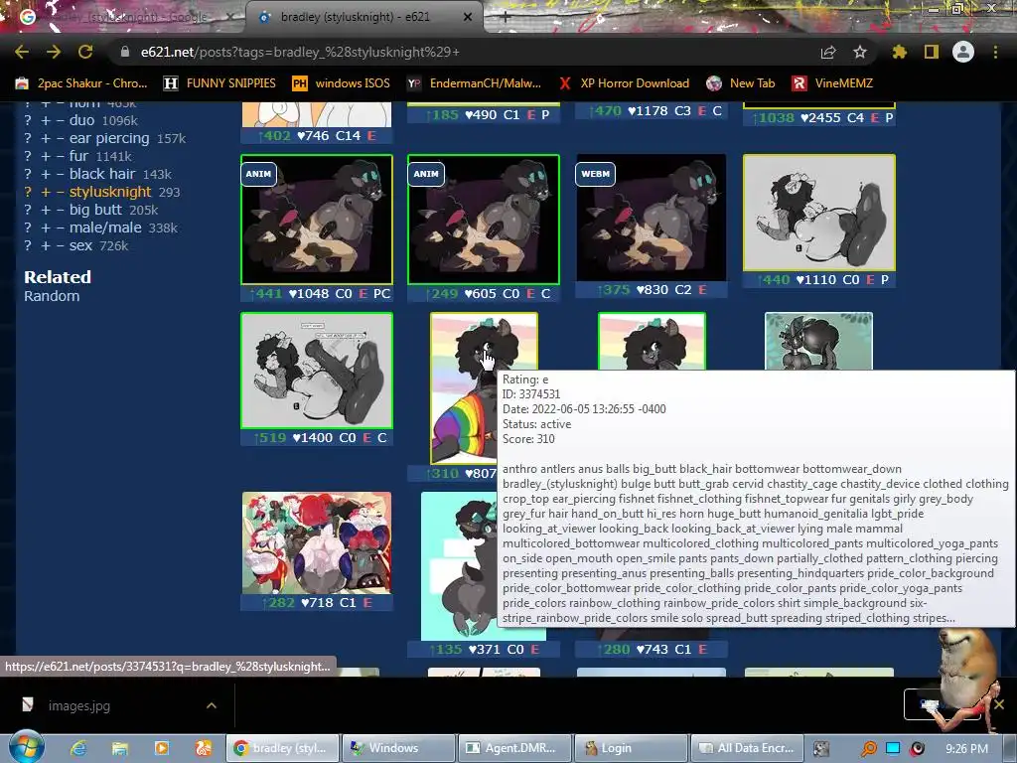View site info via the lock icon
The image size is (1017, 763).
click(x=125, y=52)
